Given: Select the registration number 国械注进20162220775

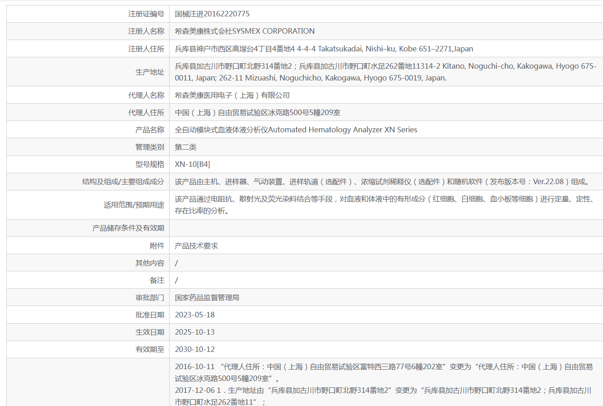Looking at the screenshot, I should click(x=212, y=14).
